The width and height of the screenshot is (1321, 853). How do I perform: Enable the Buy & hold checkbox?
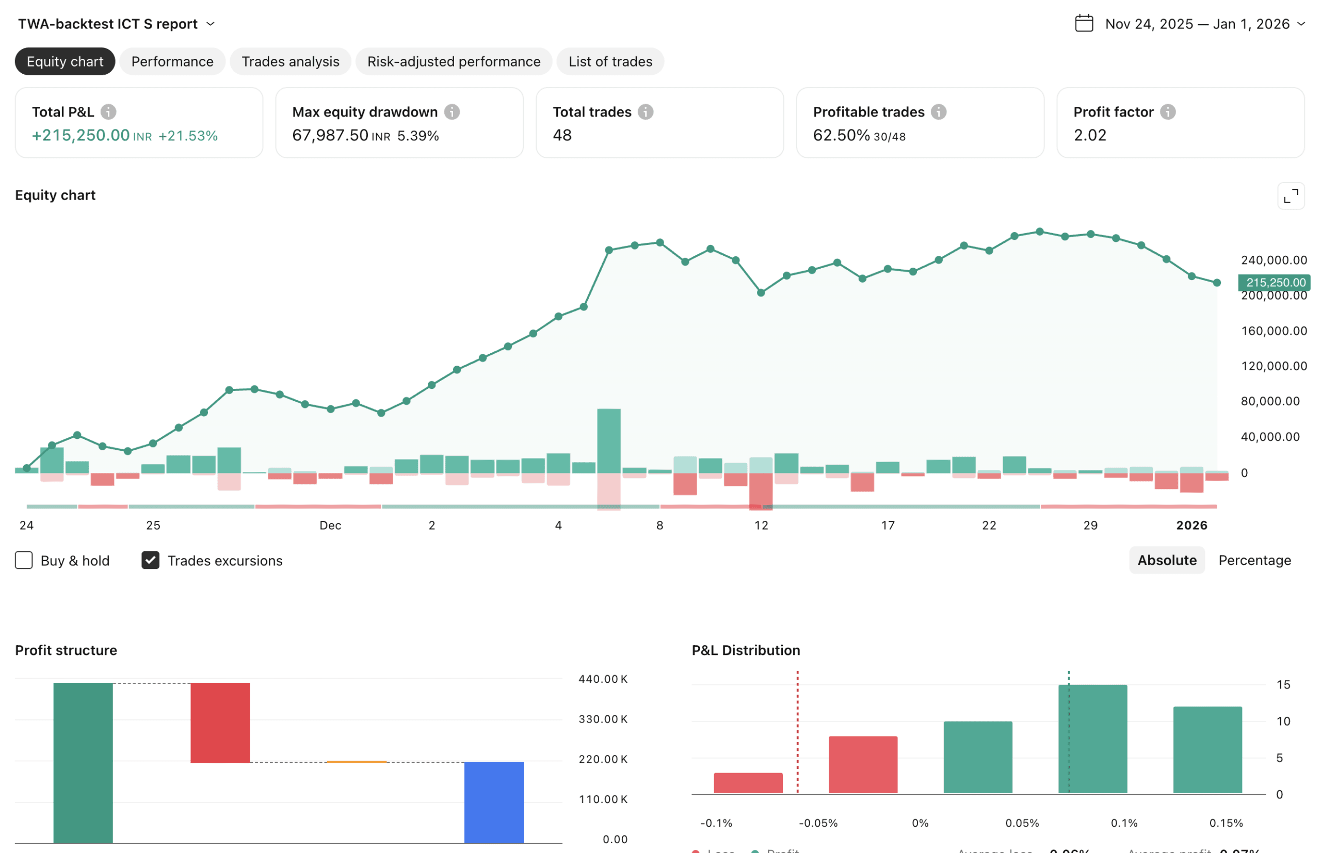click(x=24, y=561)
